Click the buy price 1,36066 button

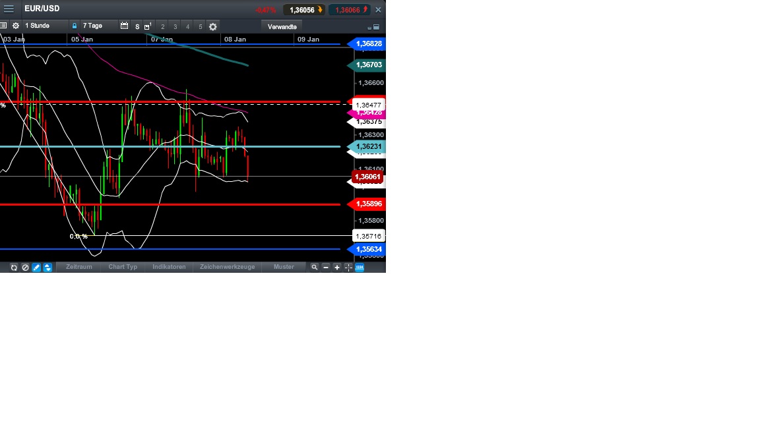(x=350, y=10)
